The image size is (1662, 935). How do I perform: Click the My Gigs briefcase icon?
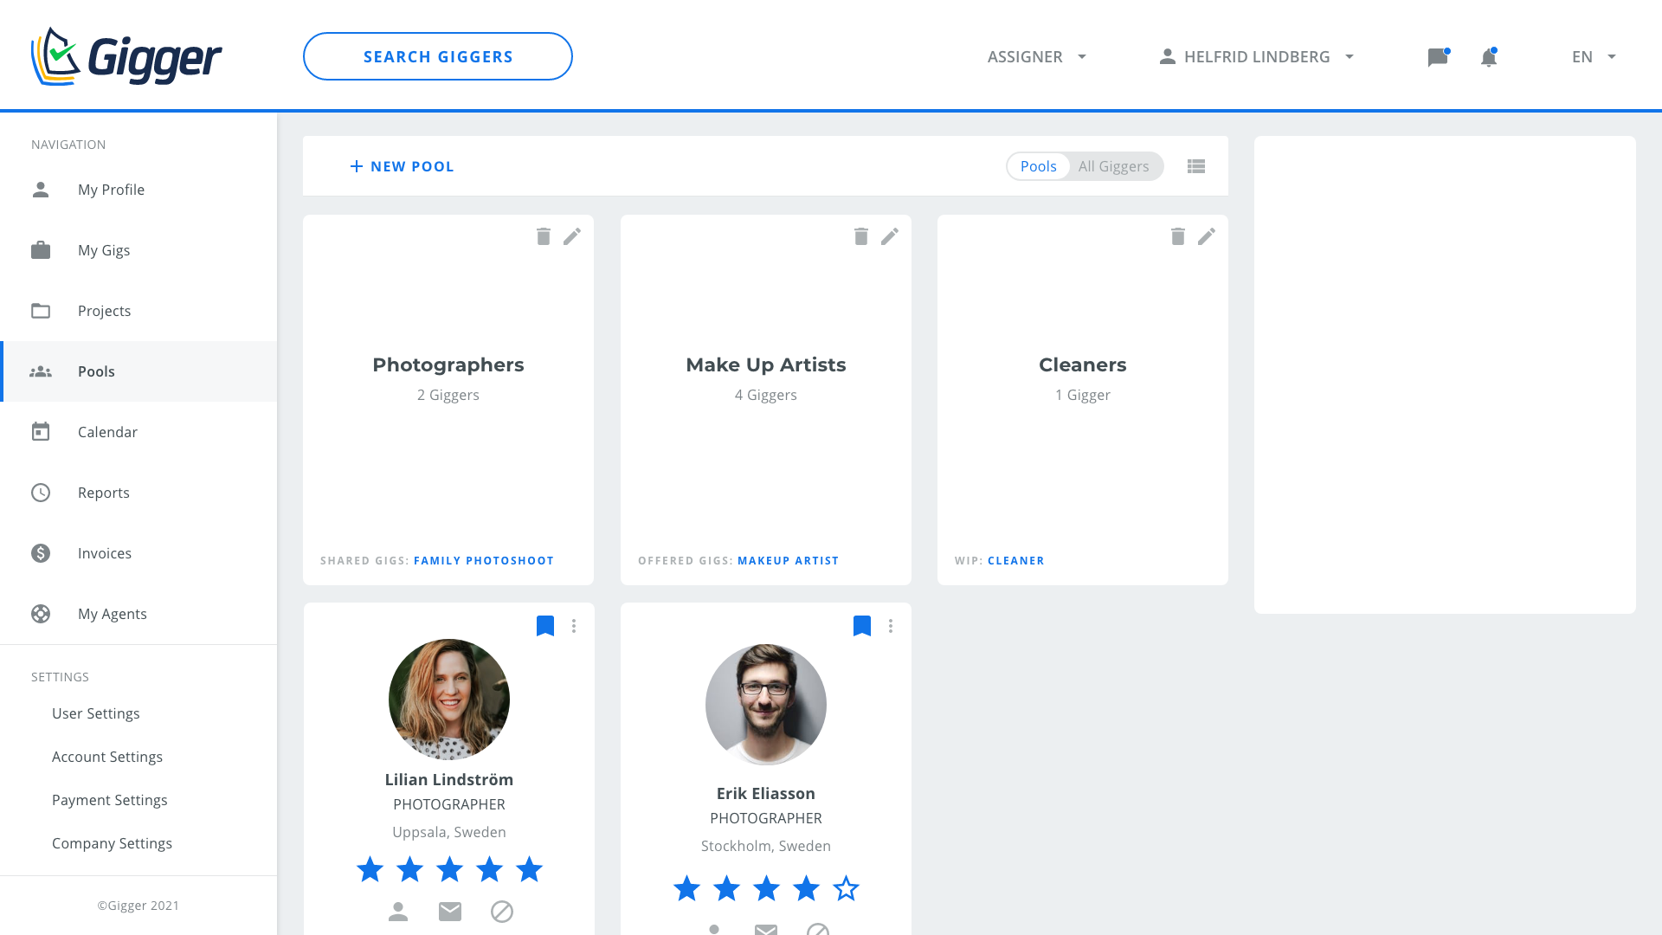coord(41,250)
